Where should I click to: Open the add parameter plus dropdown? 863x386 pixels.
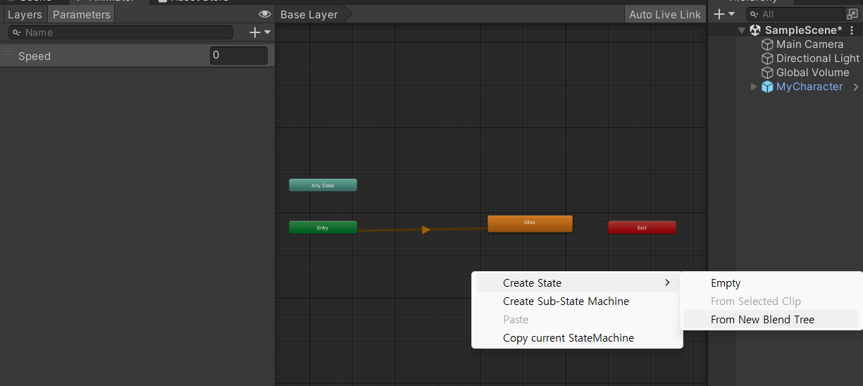click(260, 32)
